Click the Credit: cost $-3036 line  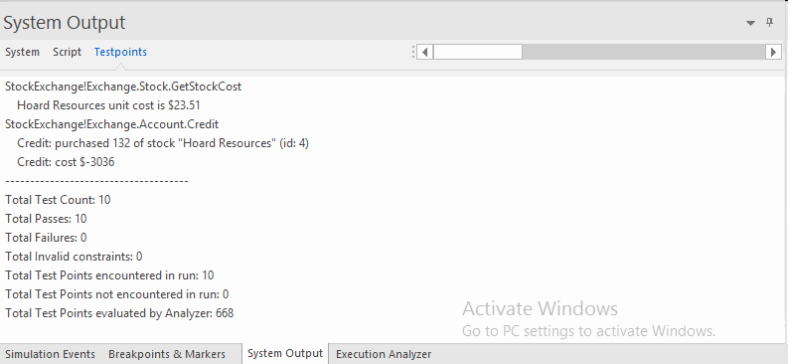click(x=66, y=162)
